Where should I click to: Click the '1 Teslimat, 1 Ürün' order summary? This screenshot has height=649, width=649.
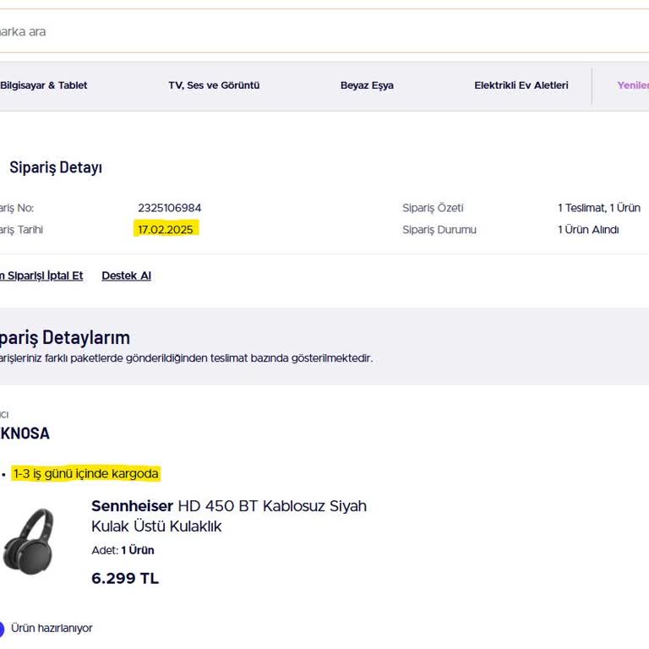598,208
